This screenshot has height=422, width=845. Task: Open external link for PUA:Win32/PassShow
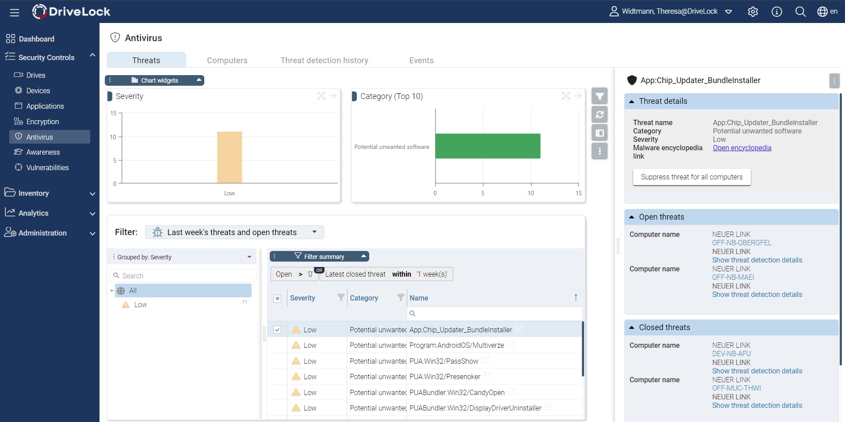[x=486, y=360]
